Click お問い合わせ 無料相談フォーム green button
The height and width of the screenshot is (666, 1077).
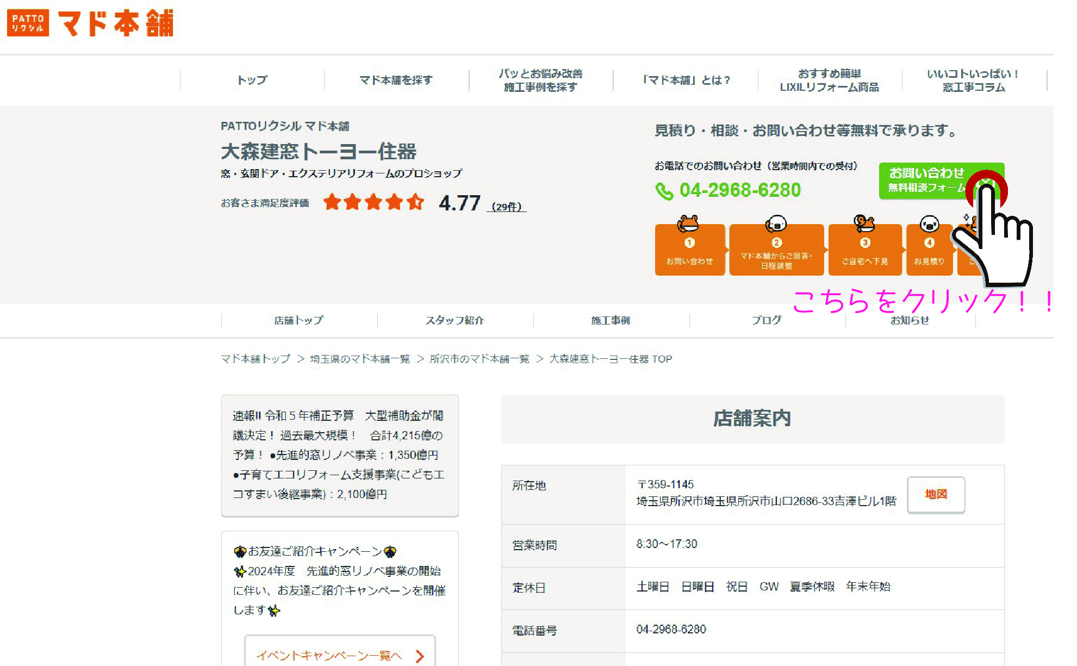(941, 180)
